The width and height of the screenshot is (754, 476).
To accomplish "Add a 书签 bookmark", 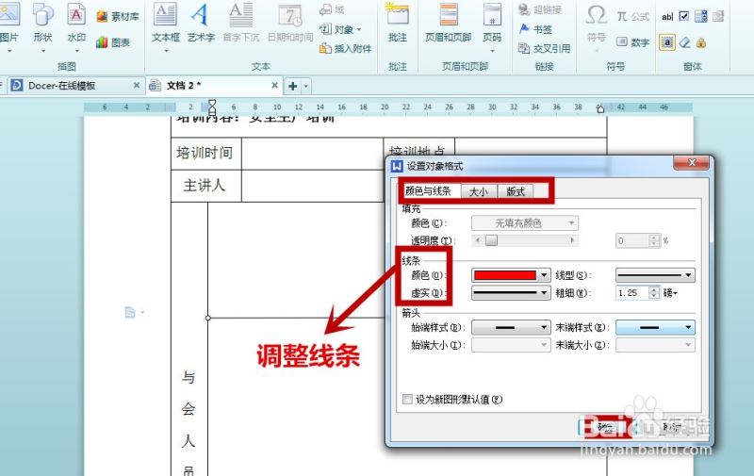I will coord(535,29).
